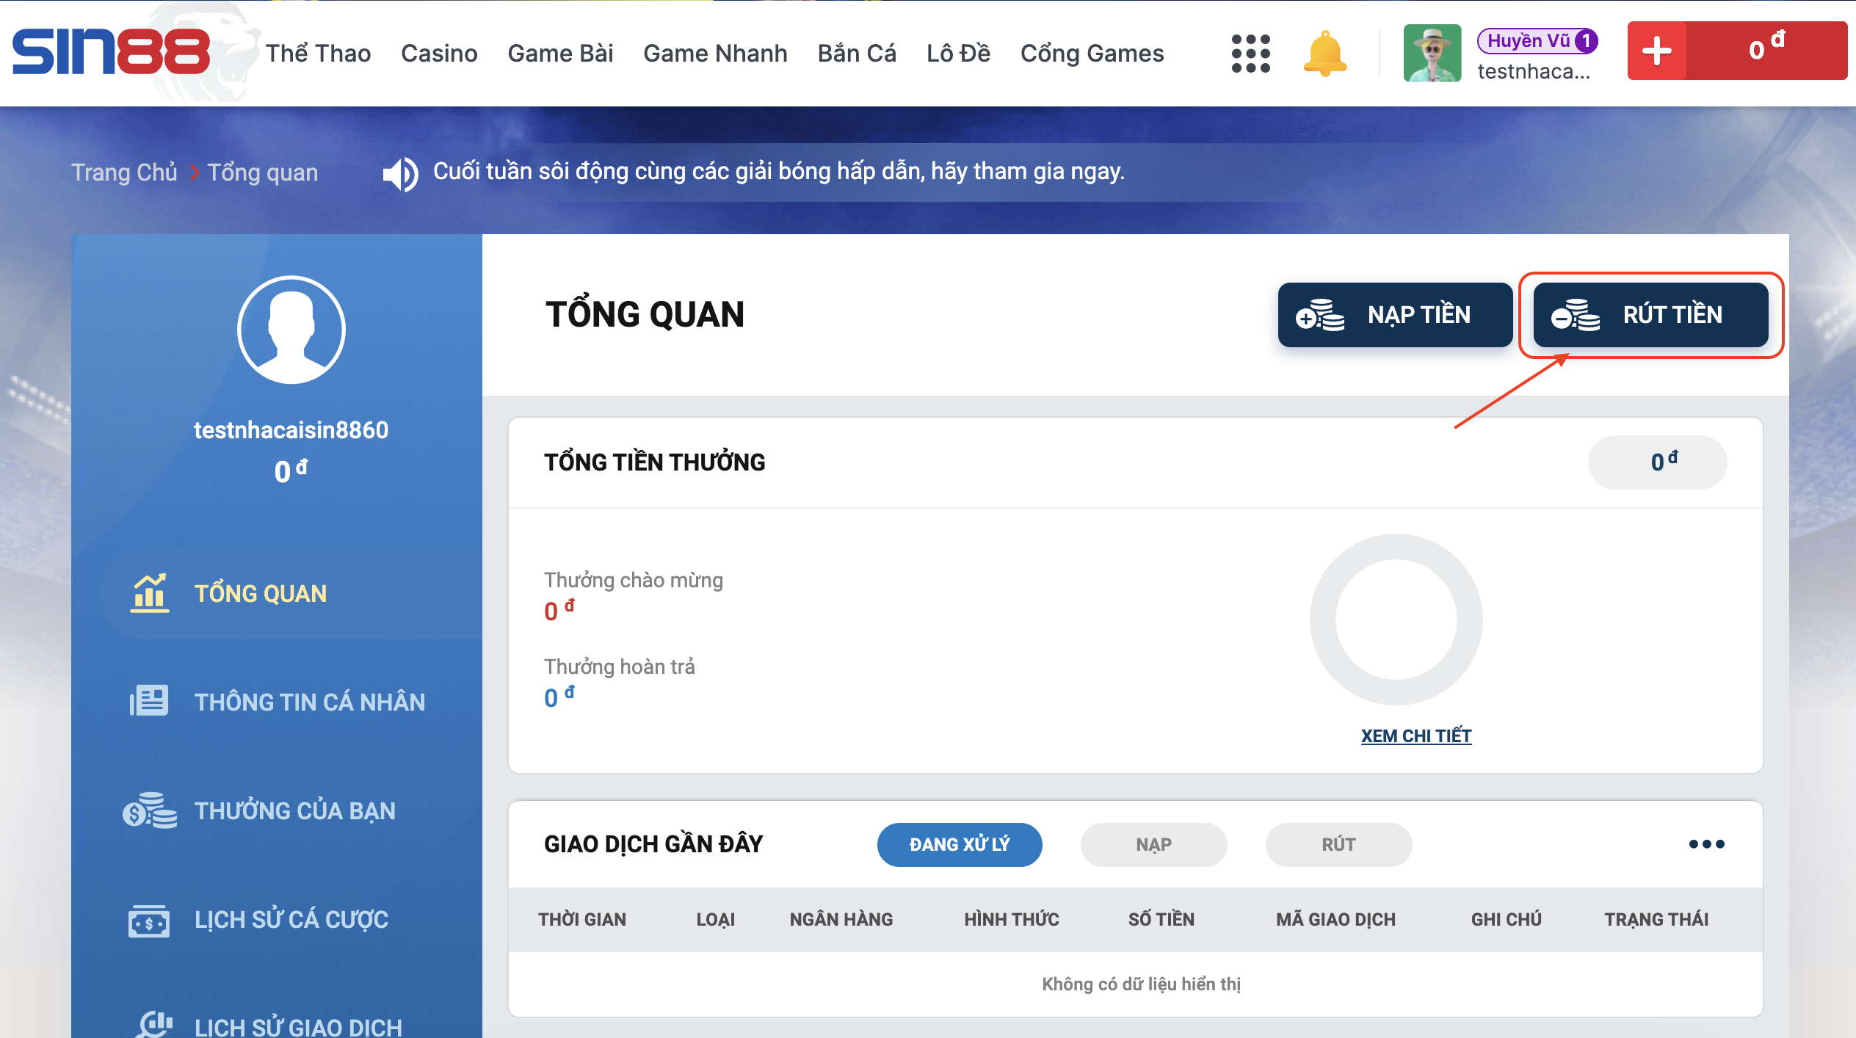Click the TỔNG TIỀN THƯỞNG heading
Viewport: 1856px width, 1038px height.
655,462
